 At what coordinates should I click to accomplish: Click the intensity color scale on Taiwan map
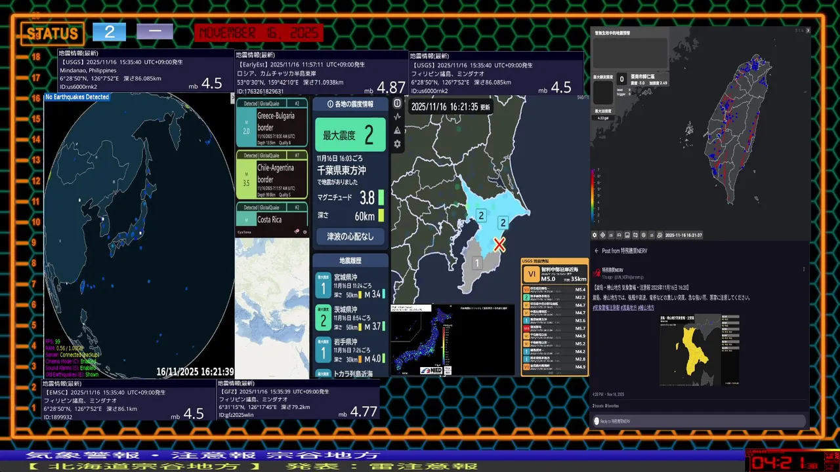[x=594, y=196]
